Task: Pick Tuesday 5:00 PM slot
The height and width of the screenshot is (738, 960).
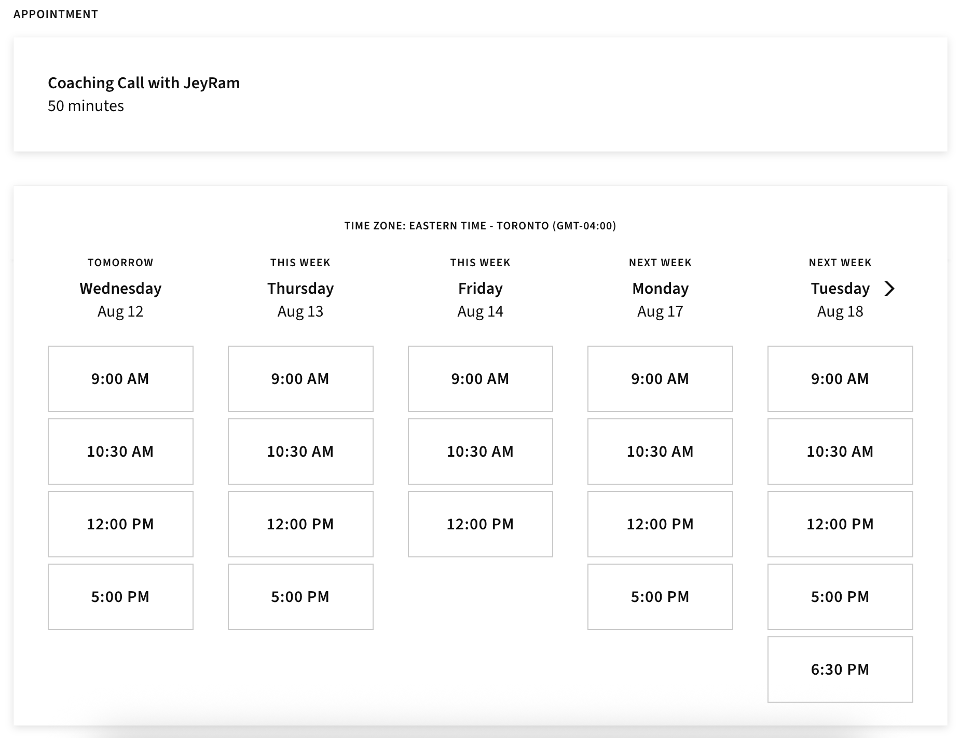Action: 840,597
